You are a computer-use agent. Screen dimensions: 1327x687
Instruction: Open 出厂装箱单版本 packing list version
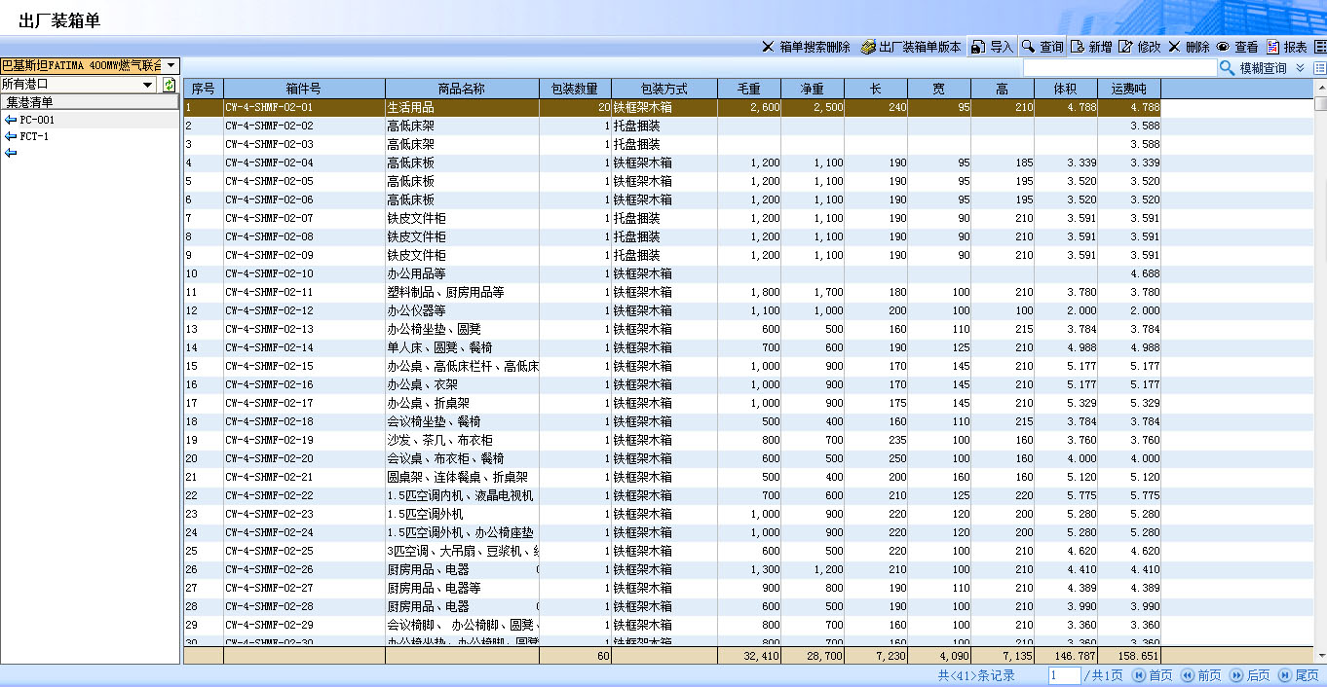coord(910,47)
